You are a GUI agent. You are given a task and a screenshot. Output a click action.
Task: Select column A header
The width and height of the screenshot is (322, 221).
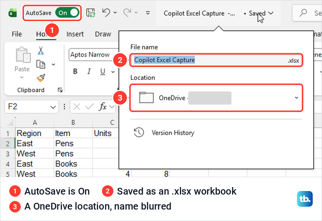pyautogui.click(x=35, y=122)
